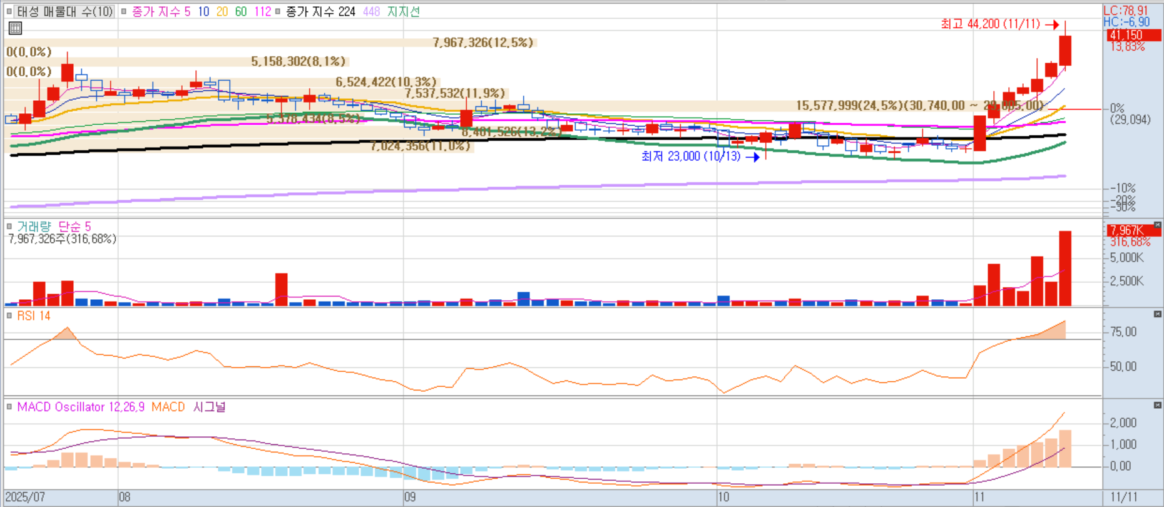This screenshot has width=1164, height=507.
Task: Select the 거래량 volume indicator label
Action: [34, 227]
